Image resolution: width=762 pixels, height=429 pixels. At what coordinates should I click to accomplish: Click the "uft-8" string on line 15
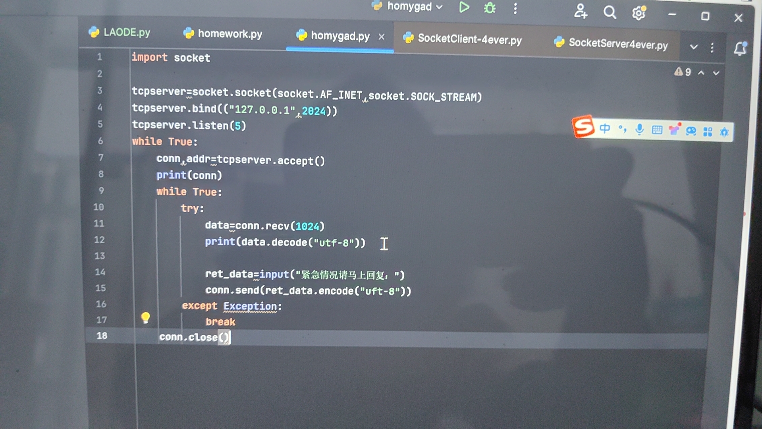click(x=380, y=291)
